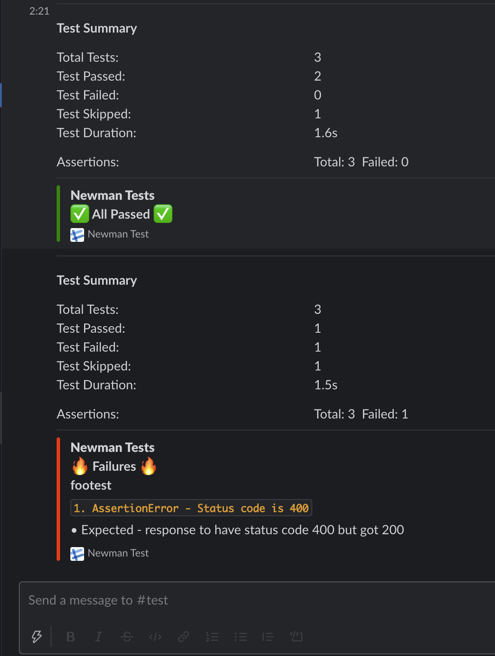
Task: Apply blockquote formatting
Action: coord(268,637)
